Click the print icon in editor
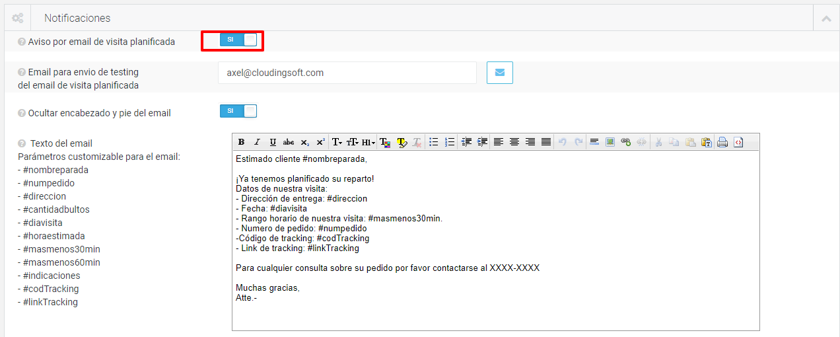 722,142
